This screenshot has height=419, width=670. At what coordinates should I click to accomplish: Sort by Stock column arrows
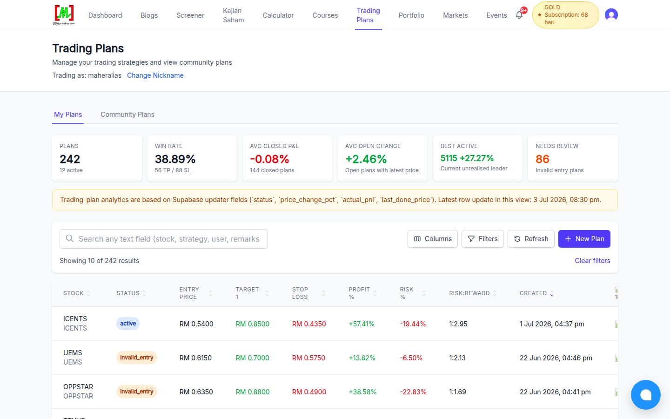tap(88, 293)
